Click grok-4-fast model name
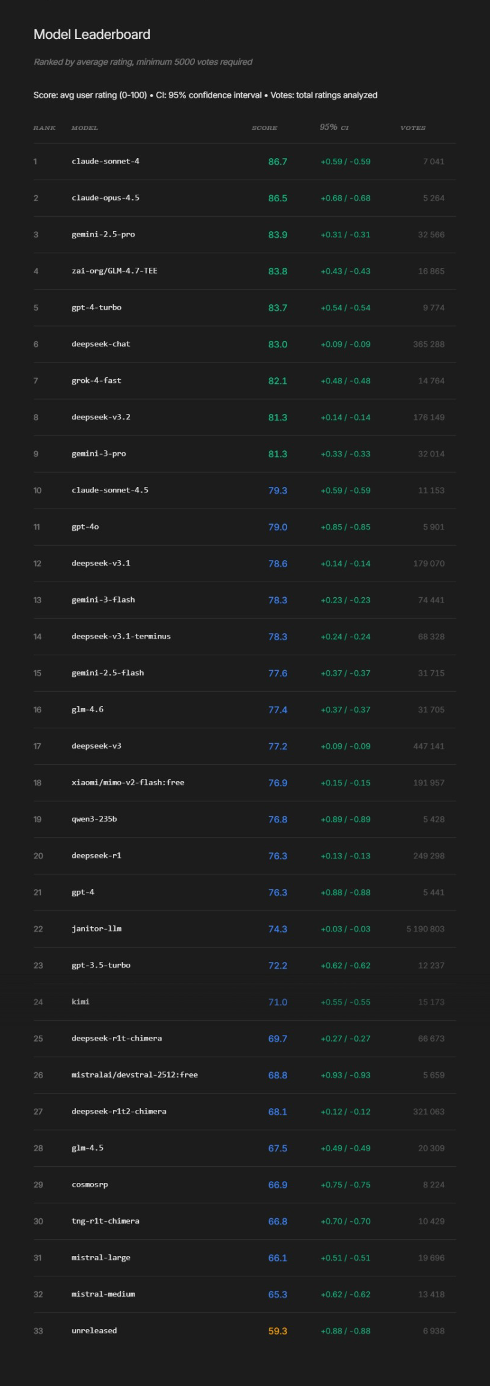Image resolution: width=490 pixels, height=1386 pixels. point(96,380)
